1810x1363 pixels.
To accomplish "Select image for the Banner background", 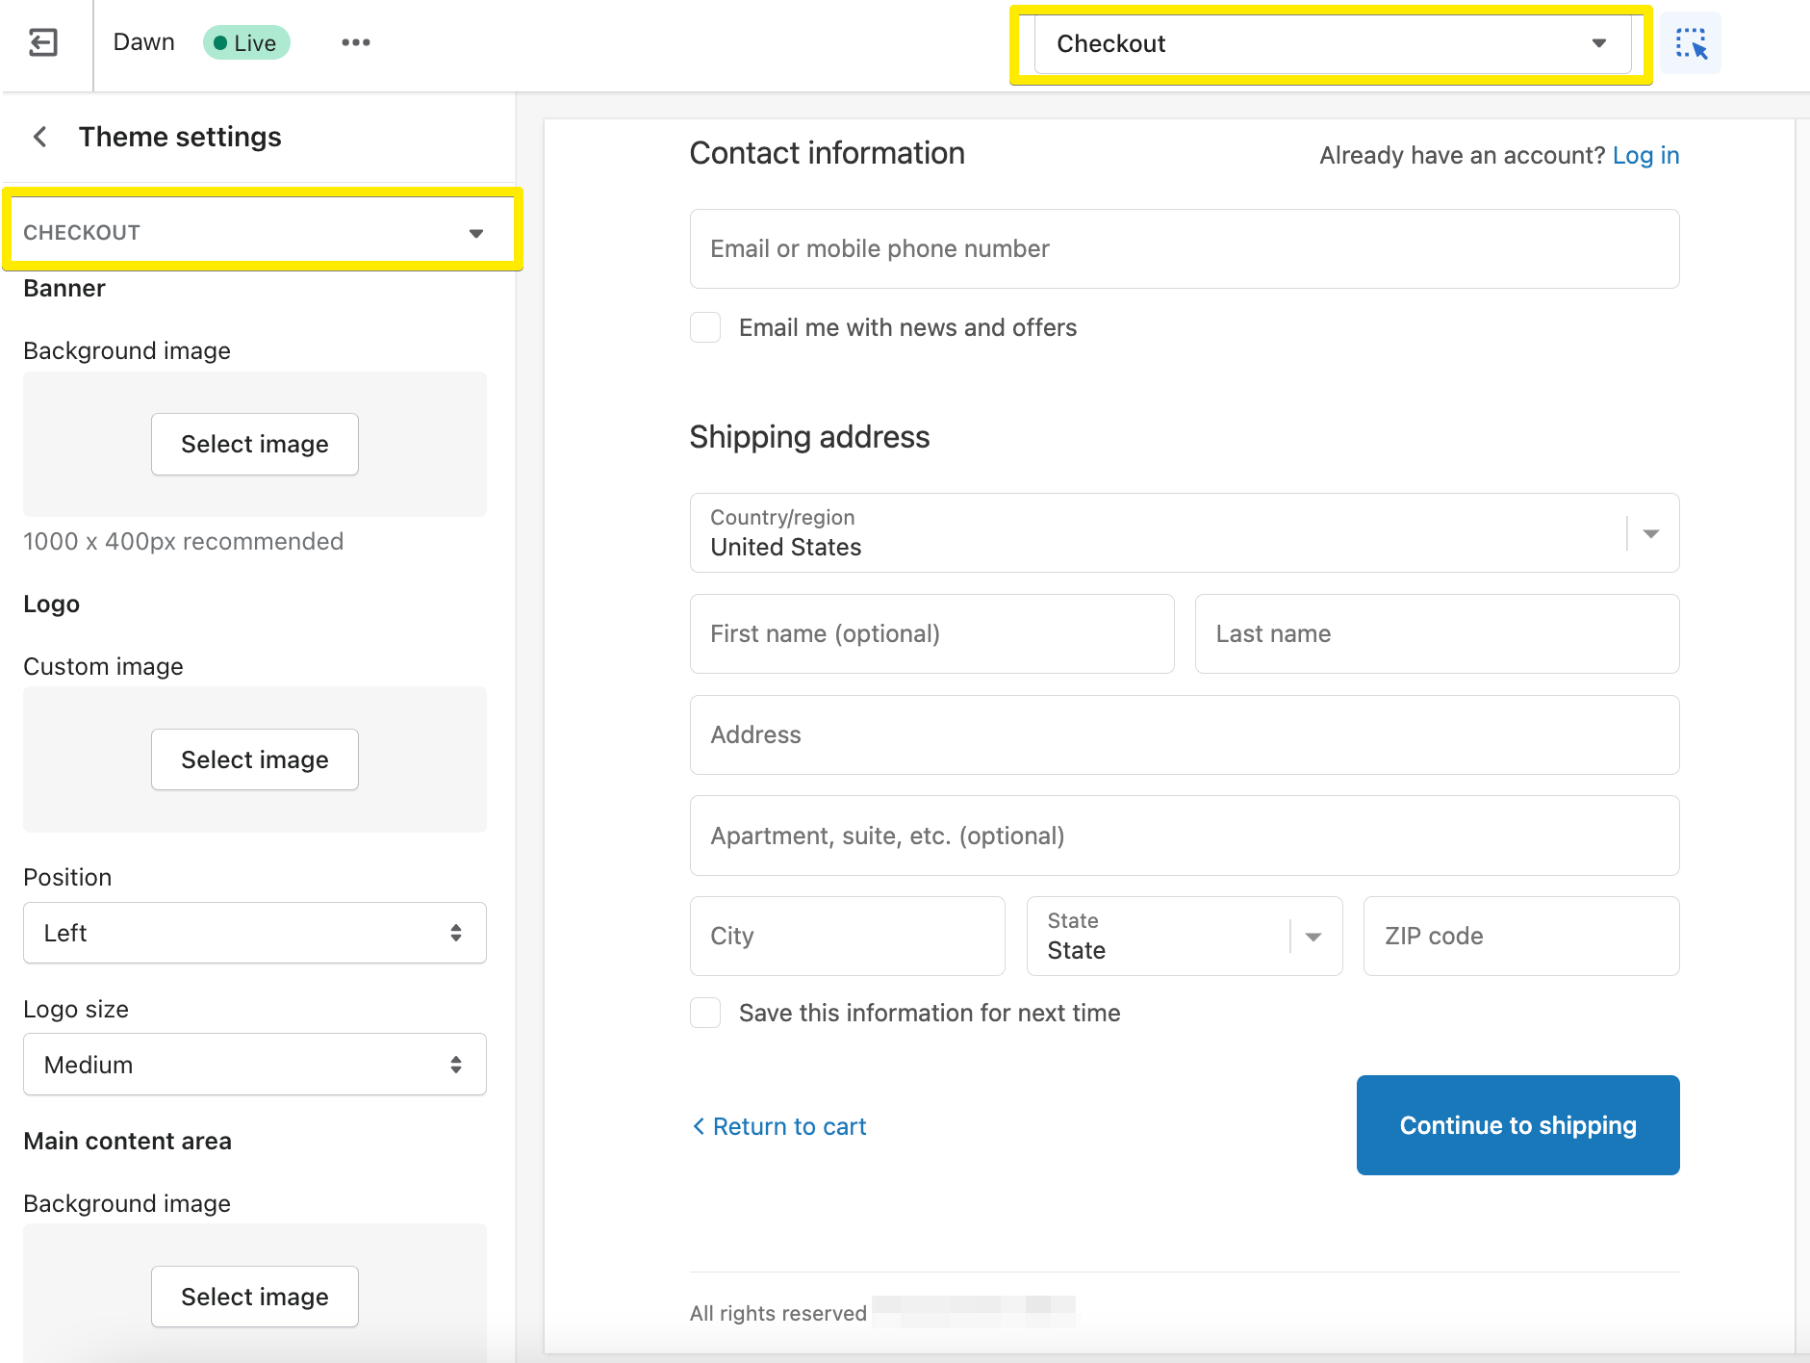I will coord(254,444).
